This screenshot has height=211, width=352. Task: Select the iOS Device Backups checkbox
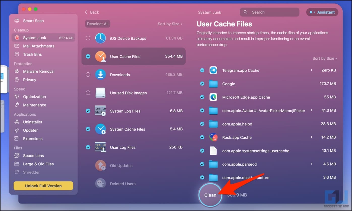pyautogui.click(x=88, y=38)
